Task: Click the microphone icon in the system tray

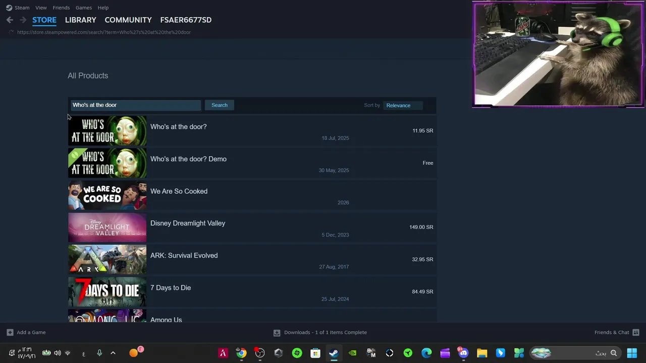Action: click(99, 353)
